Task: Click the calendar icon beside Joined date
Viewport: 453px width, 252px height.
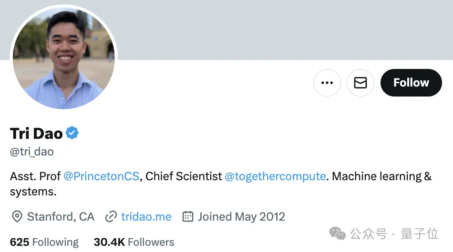Action: [x=188, y=217]
